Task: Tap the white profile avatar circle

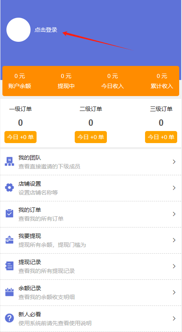Action: coord(18,30)
